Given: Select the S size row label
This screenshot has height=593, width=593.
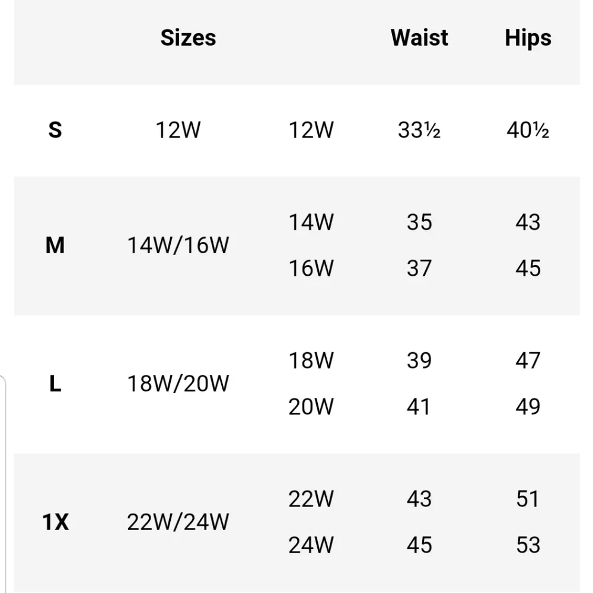Looking at the screenshot, I should click(55, 129).
